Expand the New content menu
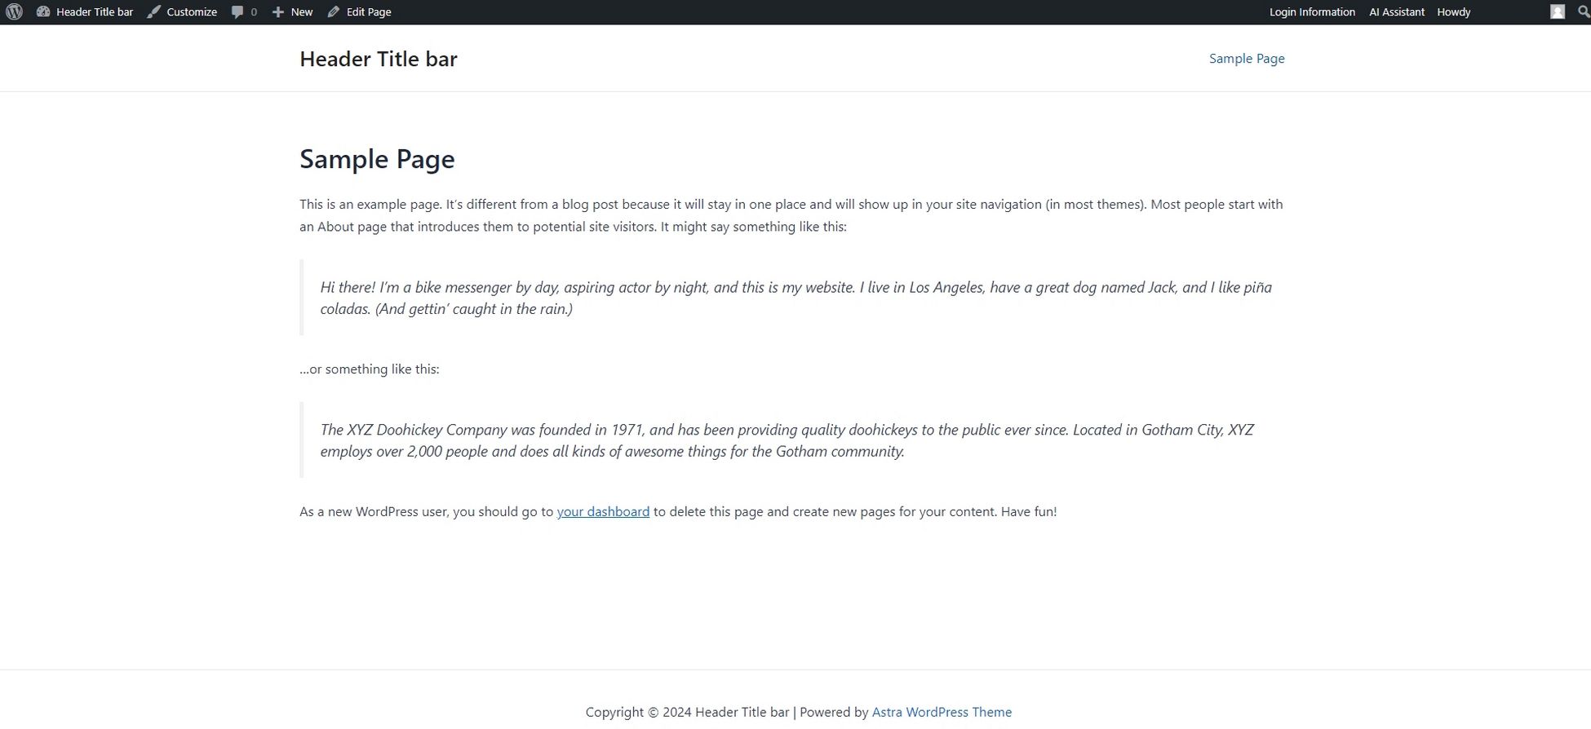The image size is (1591, 729). click(301, 11)
